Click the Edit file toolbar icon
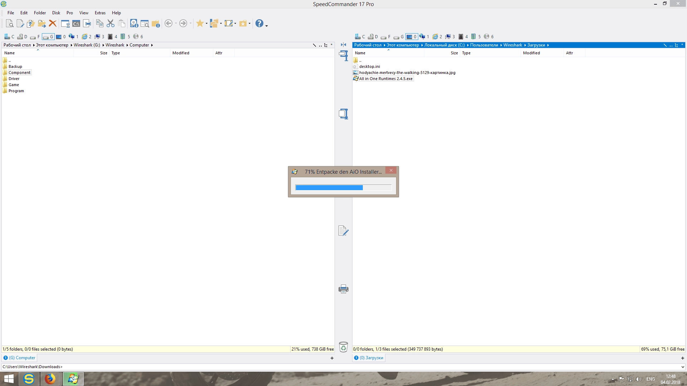687x386 pixels. [x=20, y=24]
